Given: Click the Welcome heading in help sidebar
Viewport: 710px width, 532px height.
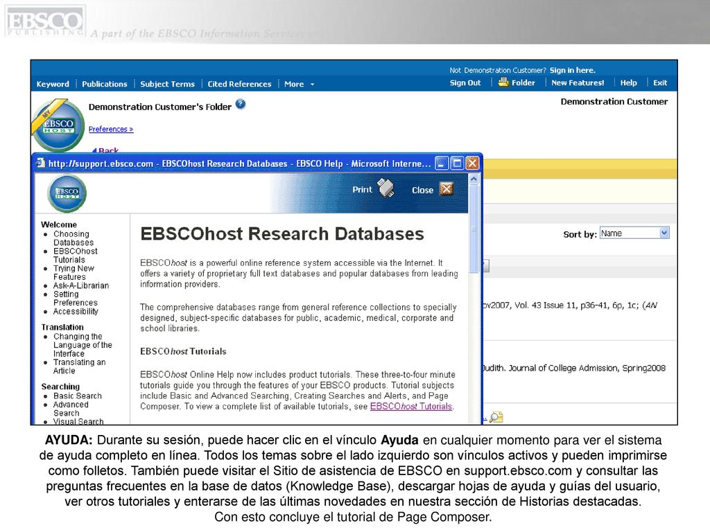Looking at the screenshot, I should tap(59, 224).
